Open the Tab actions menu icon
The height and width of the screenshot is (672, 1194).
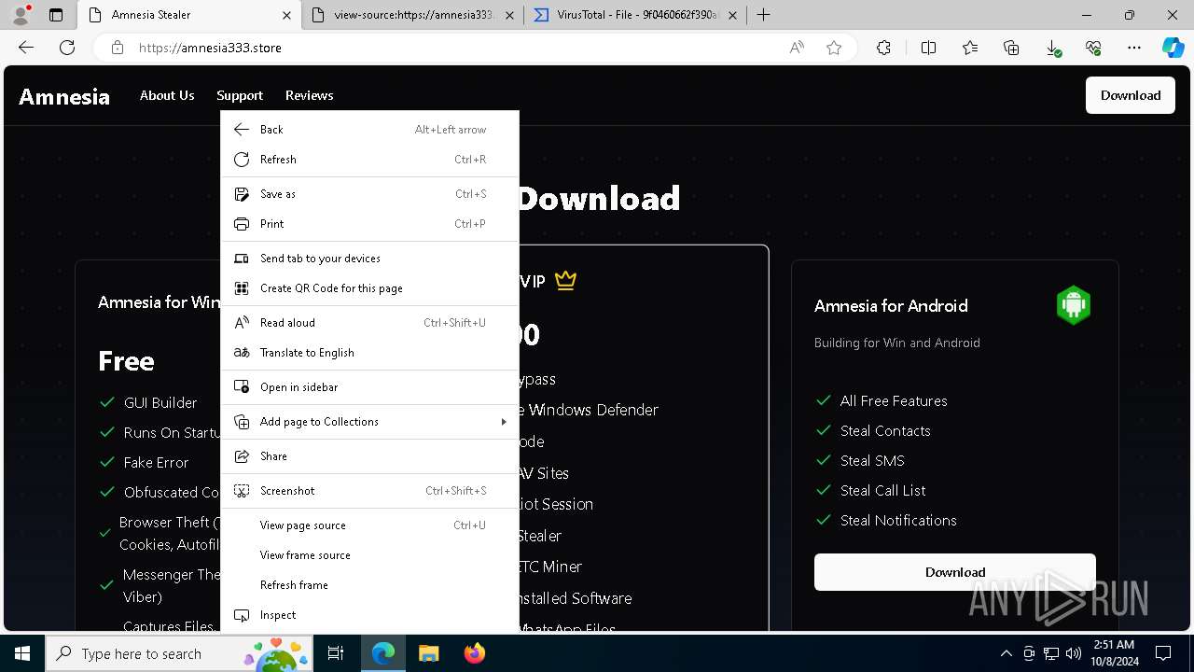click(x=56, y=15)
